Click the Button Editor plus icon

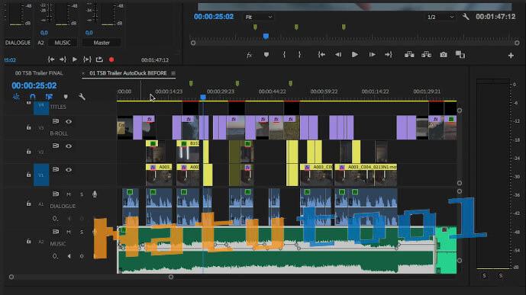tap(511, 55)
